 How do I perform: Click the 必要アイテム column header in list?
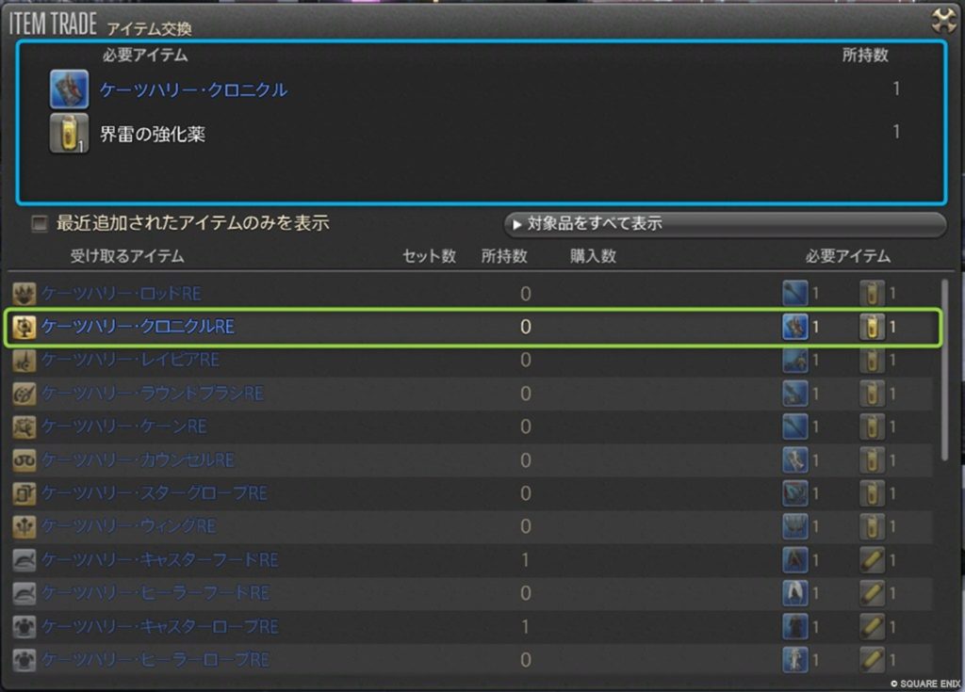(847, 256)
